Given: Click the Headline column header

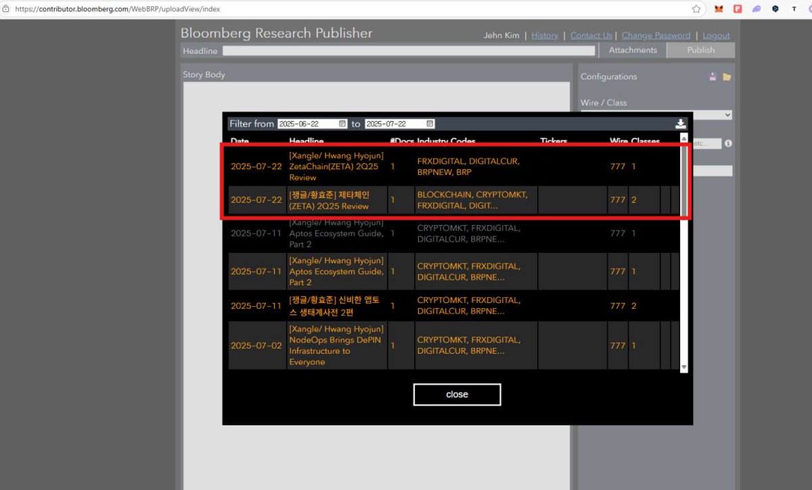Looking at the screenshot, I should click(x=307, y=141).
